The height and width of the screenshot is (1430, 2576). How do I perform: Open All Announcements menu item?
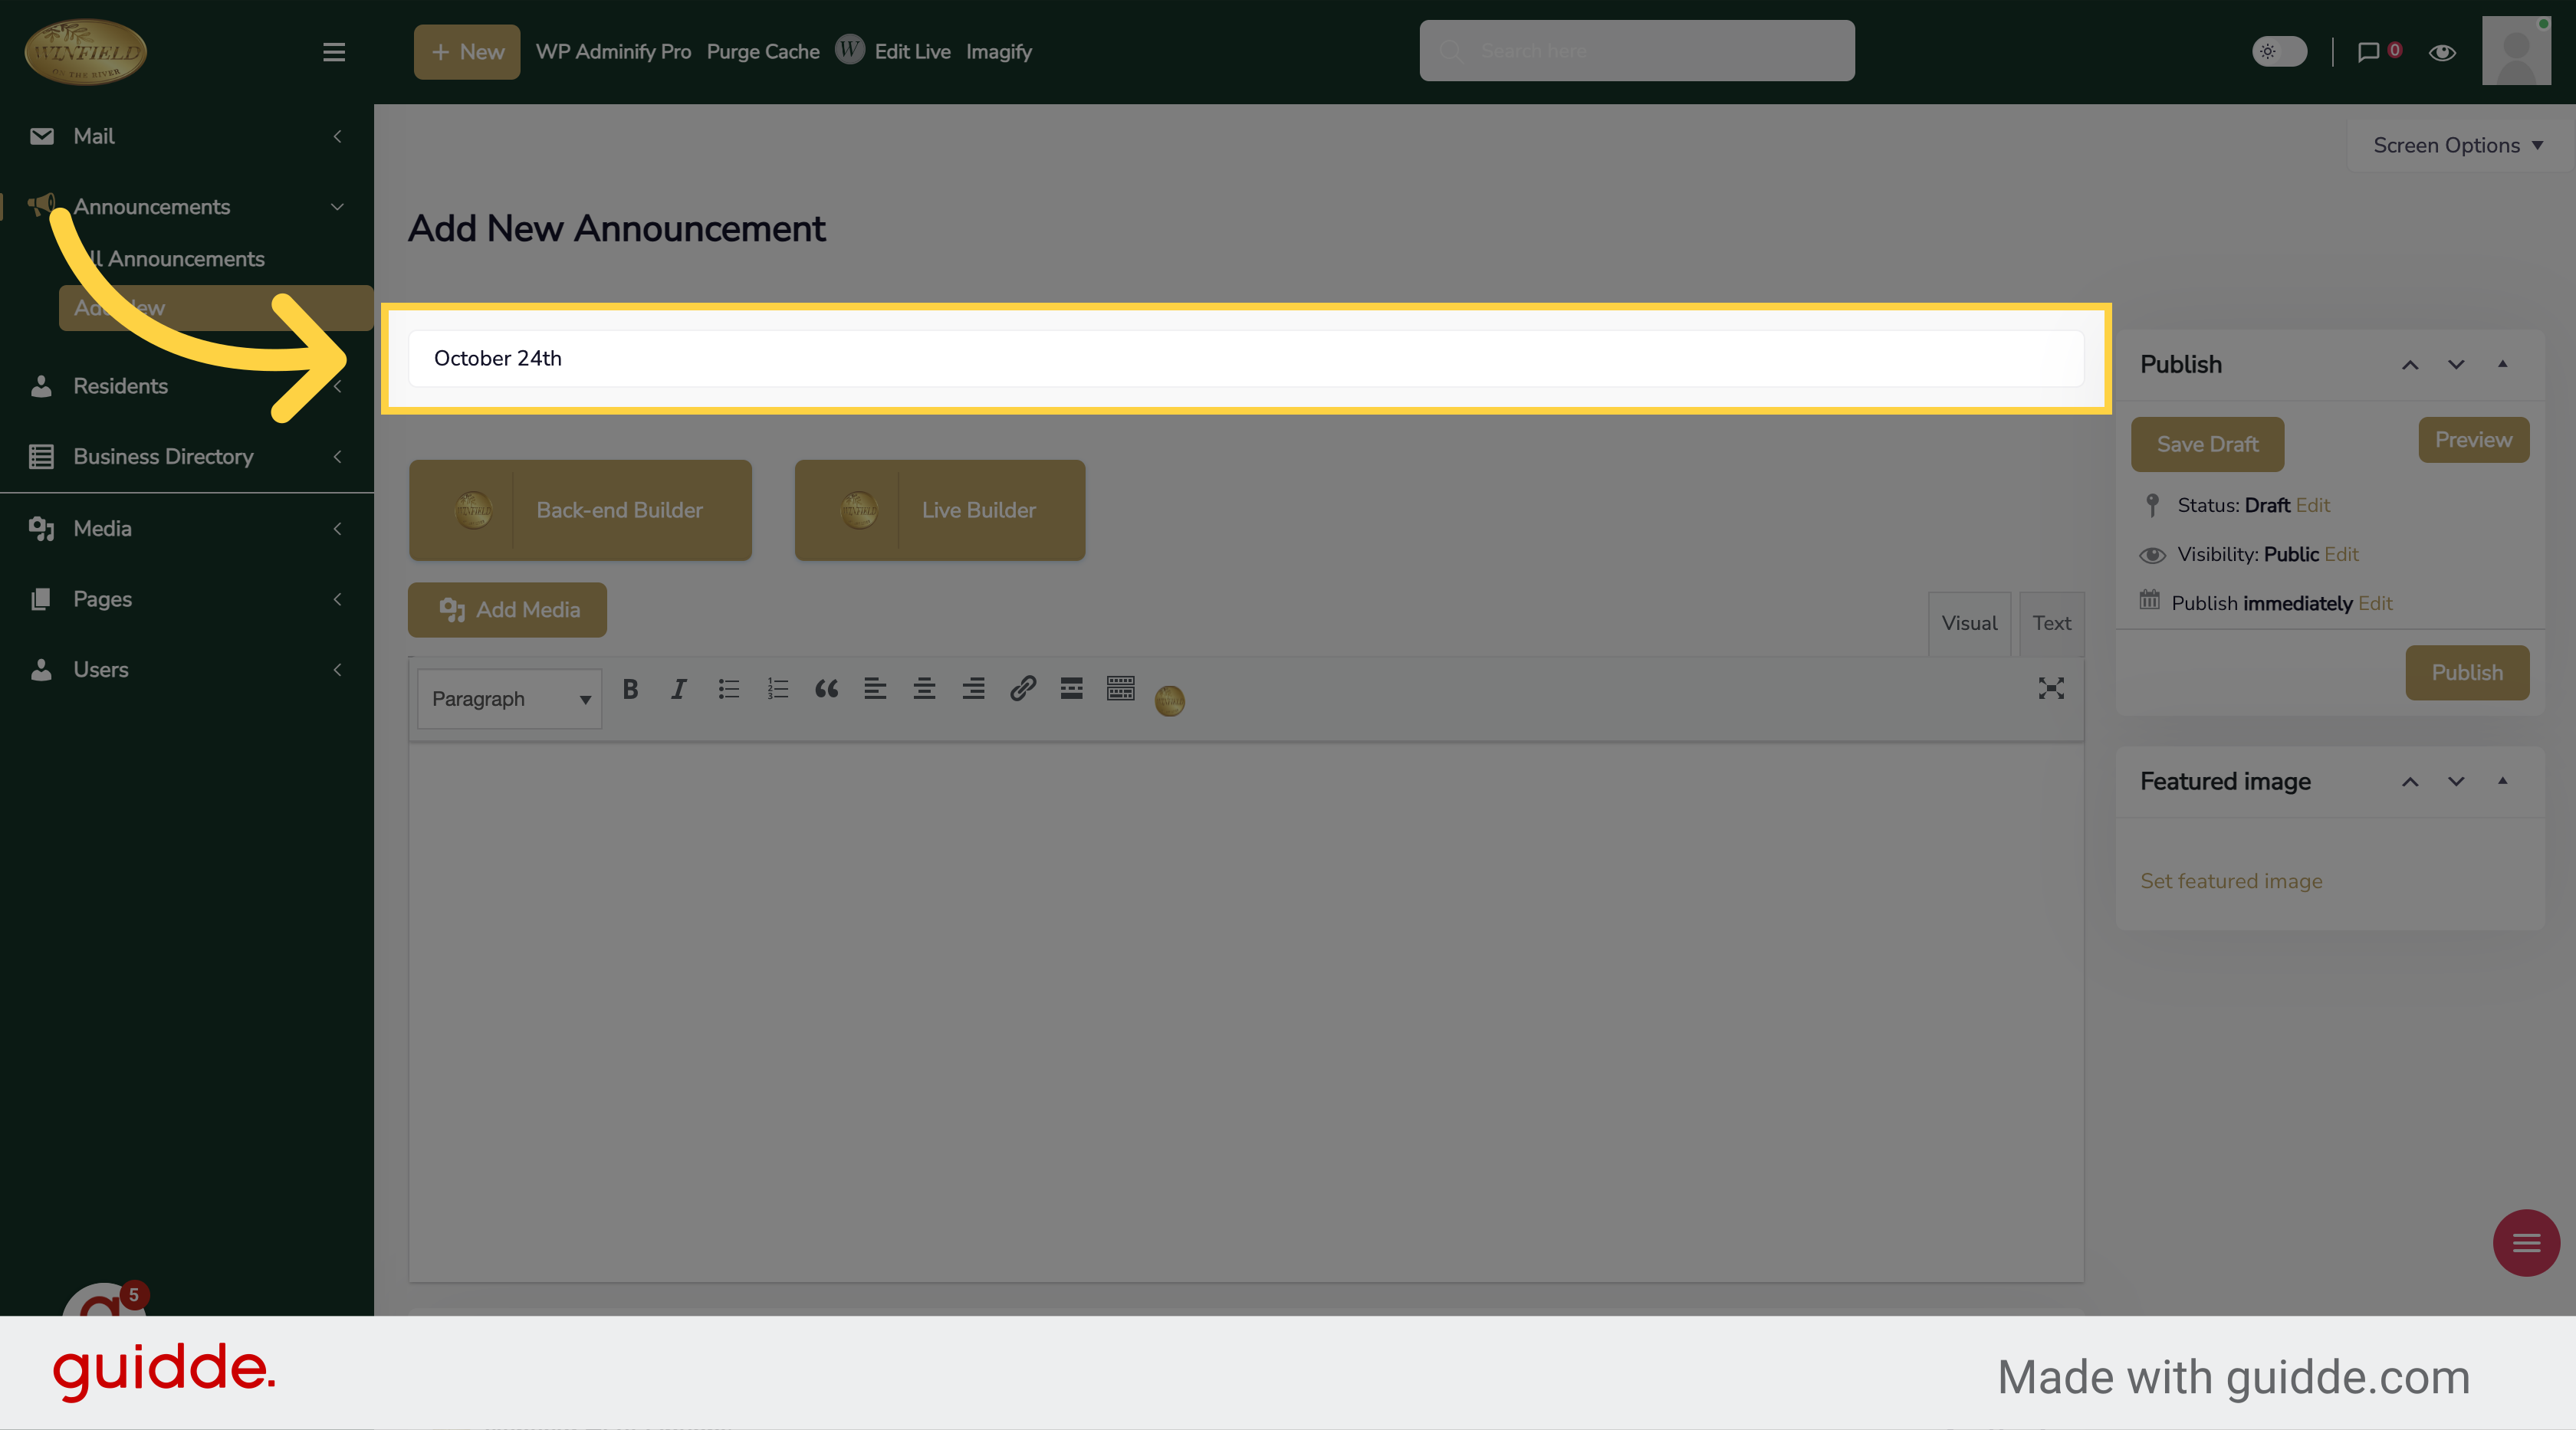185,259
